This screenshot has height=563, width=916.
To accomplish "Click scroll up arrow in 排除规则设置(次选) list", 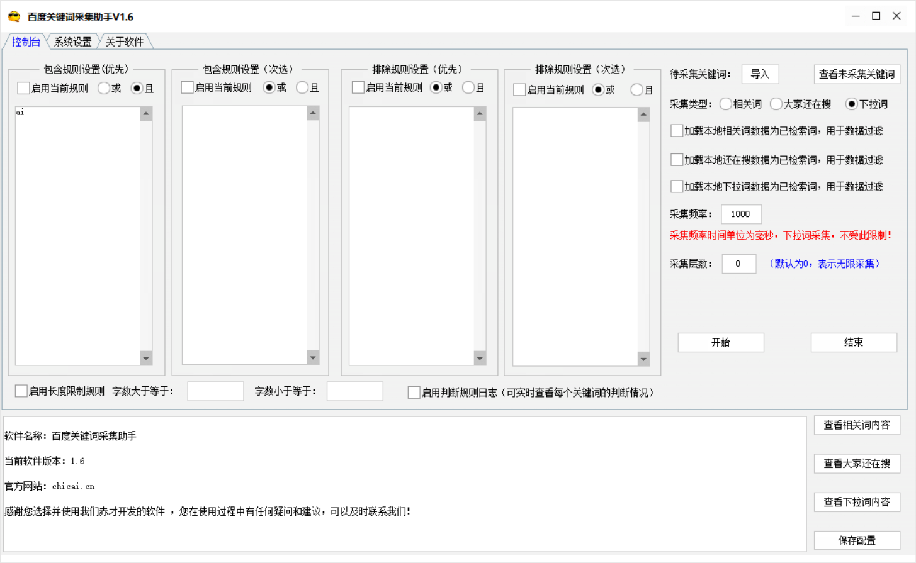I will tap(643, 114).
